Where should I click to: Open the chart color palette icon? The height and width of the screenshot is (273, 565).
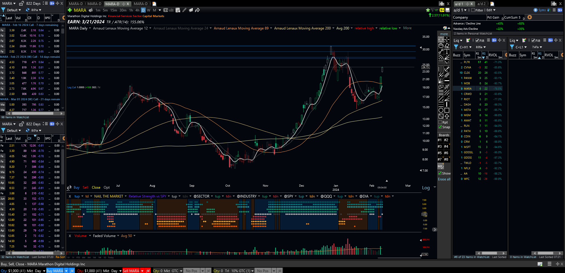click(445, 28)
